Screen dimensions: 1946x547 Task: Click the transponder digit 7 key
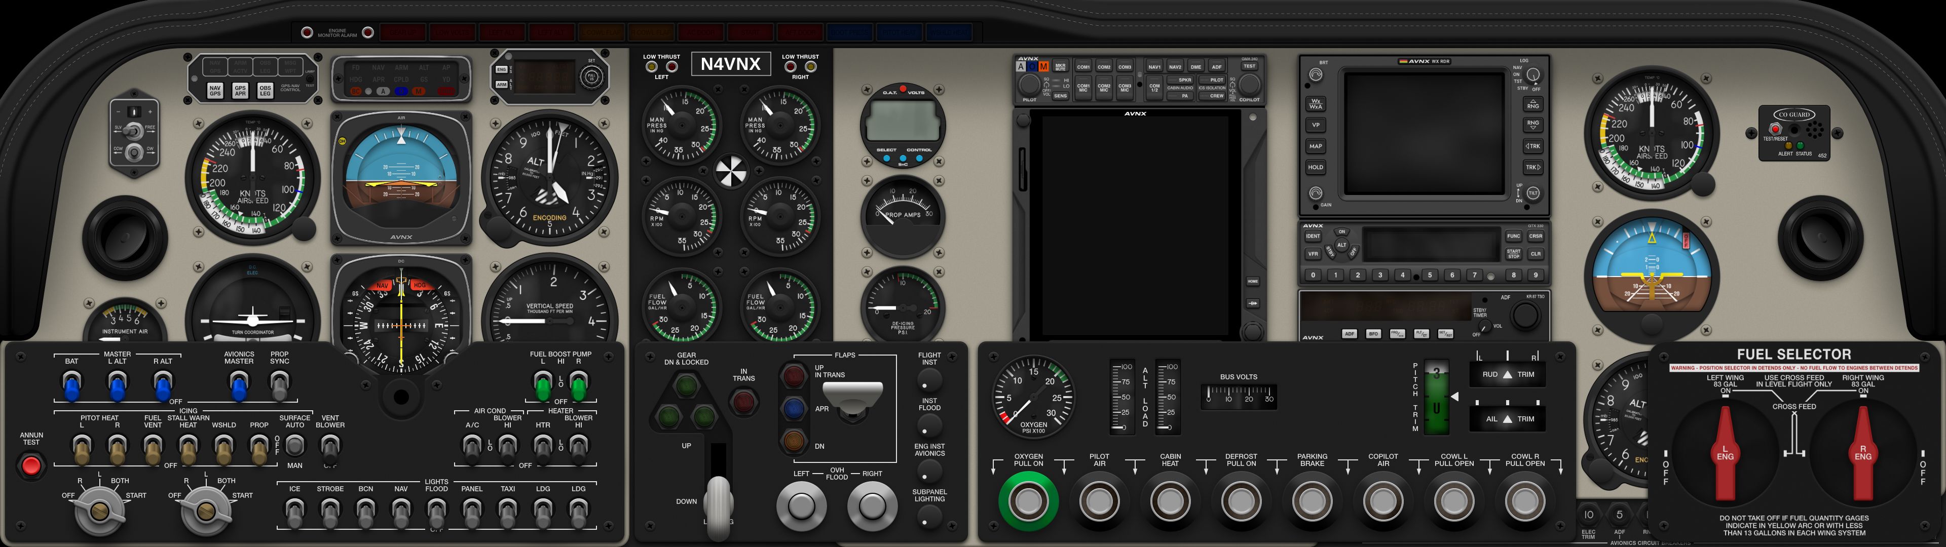click(x=1474, y=276)
